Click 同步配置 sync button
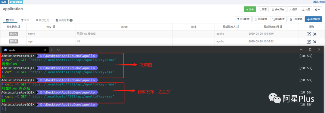 click(261, 19)
